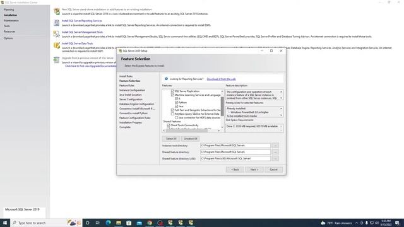Open the Tools section in sidebar

(7, 26)
